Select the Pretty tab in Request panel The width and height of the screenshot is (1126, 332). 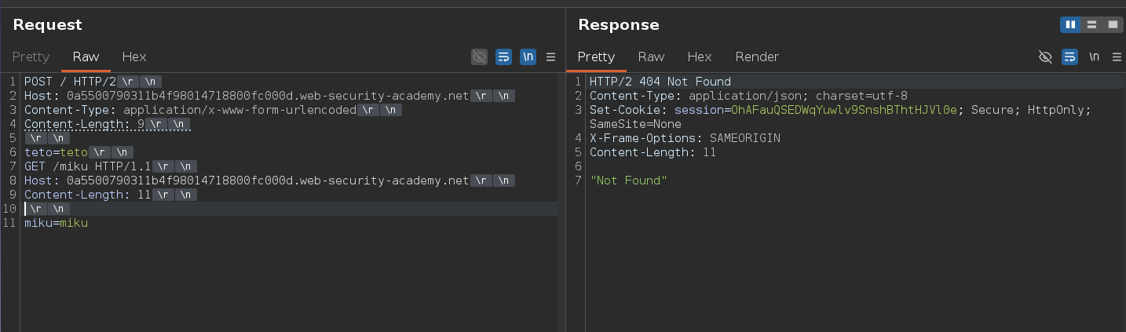[31, 57]
